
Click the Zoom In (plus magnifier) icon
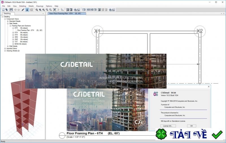tap(47, 10)
